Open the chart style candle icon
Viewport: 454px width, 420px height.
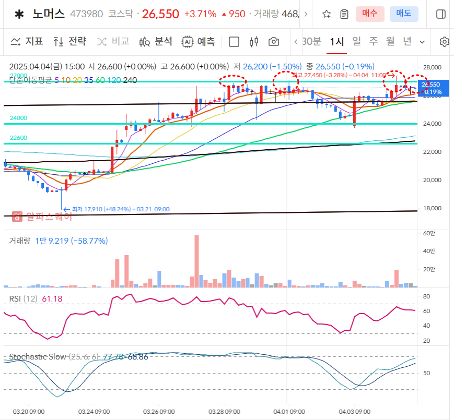(x=253, y=41)
